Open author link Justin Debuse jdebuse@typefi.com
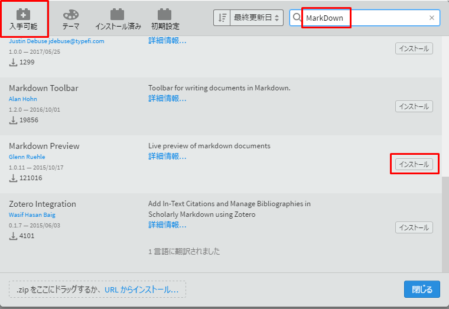Screen dimensions: 449x309 click(x=56, y=41)
